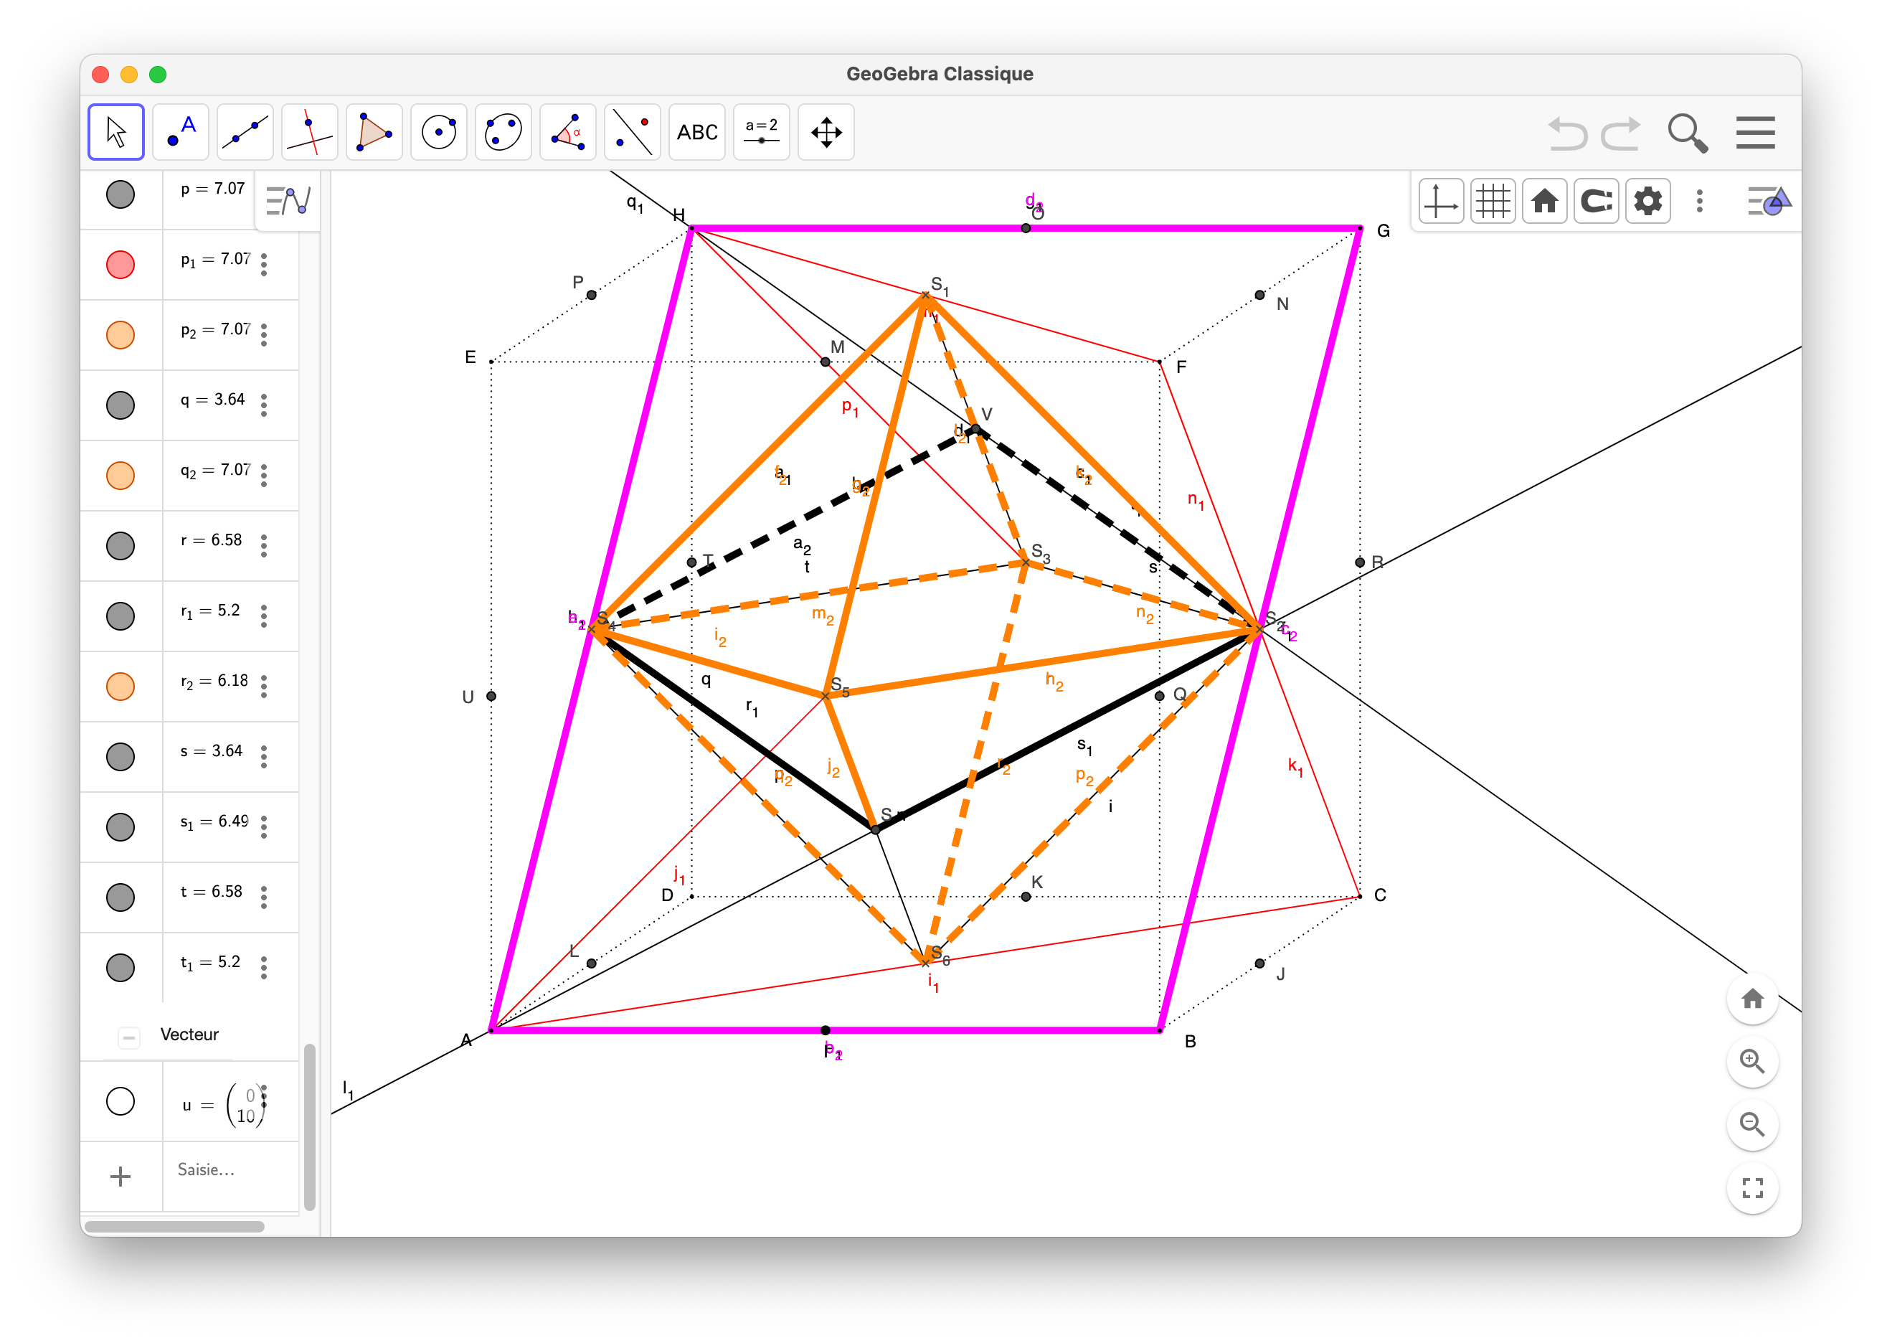Select the Point tool
1882x1343 pixels.
click(x=180, y=132)
